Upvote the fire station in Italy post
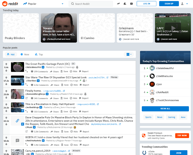193x155 pixels. click(6, 104)
